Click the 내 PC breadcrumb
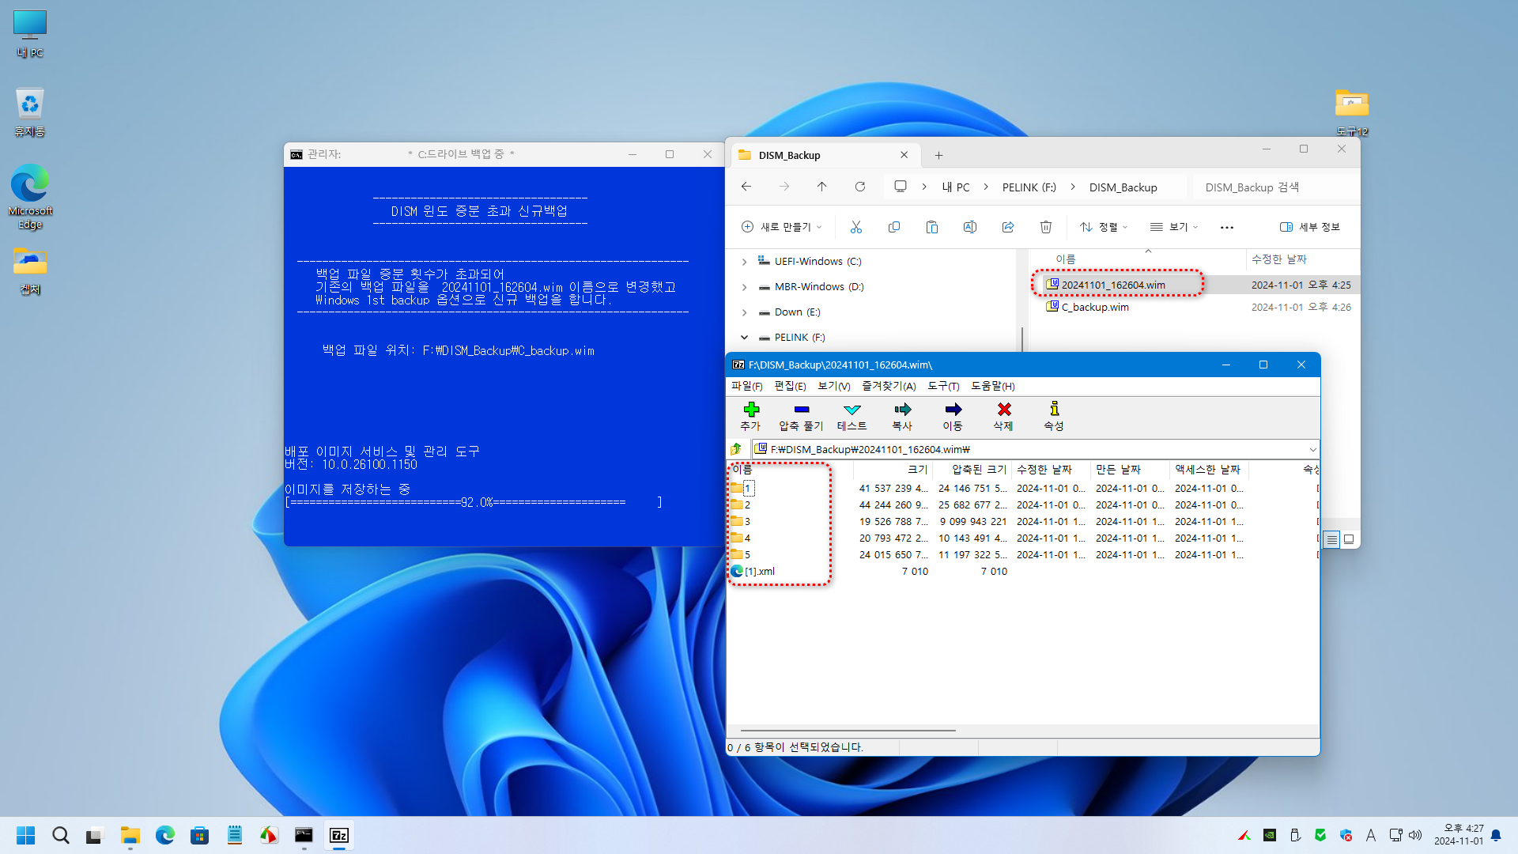1518x854 pixels. tap(955, 187)
